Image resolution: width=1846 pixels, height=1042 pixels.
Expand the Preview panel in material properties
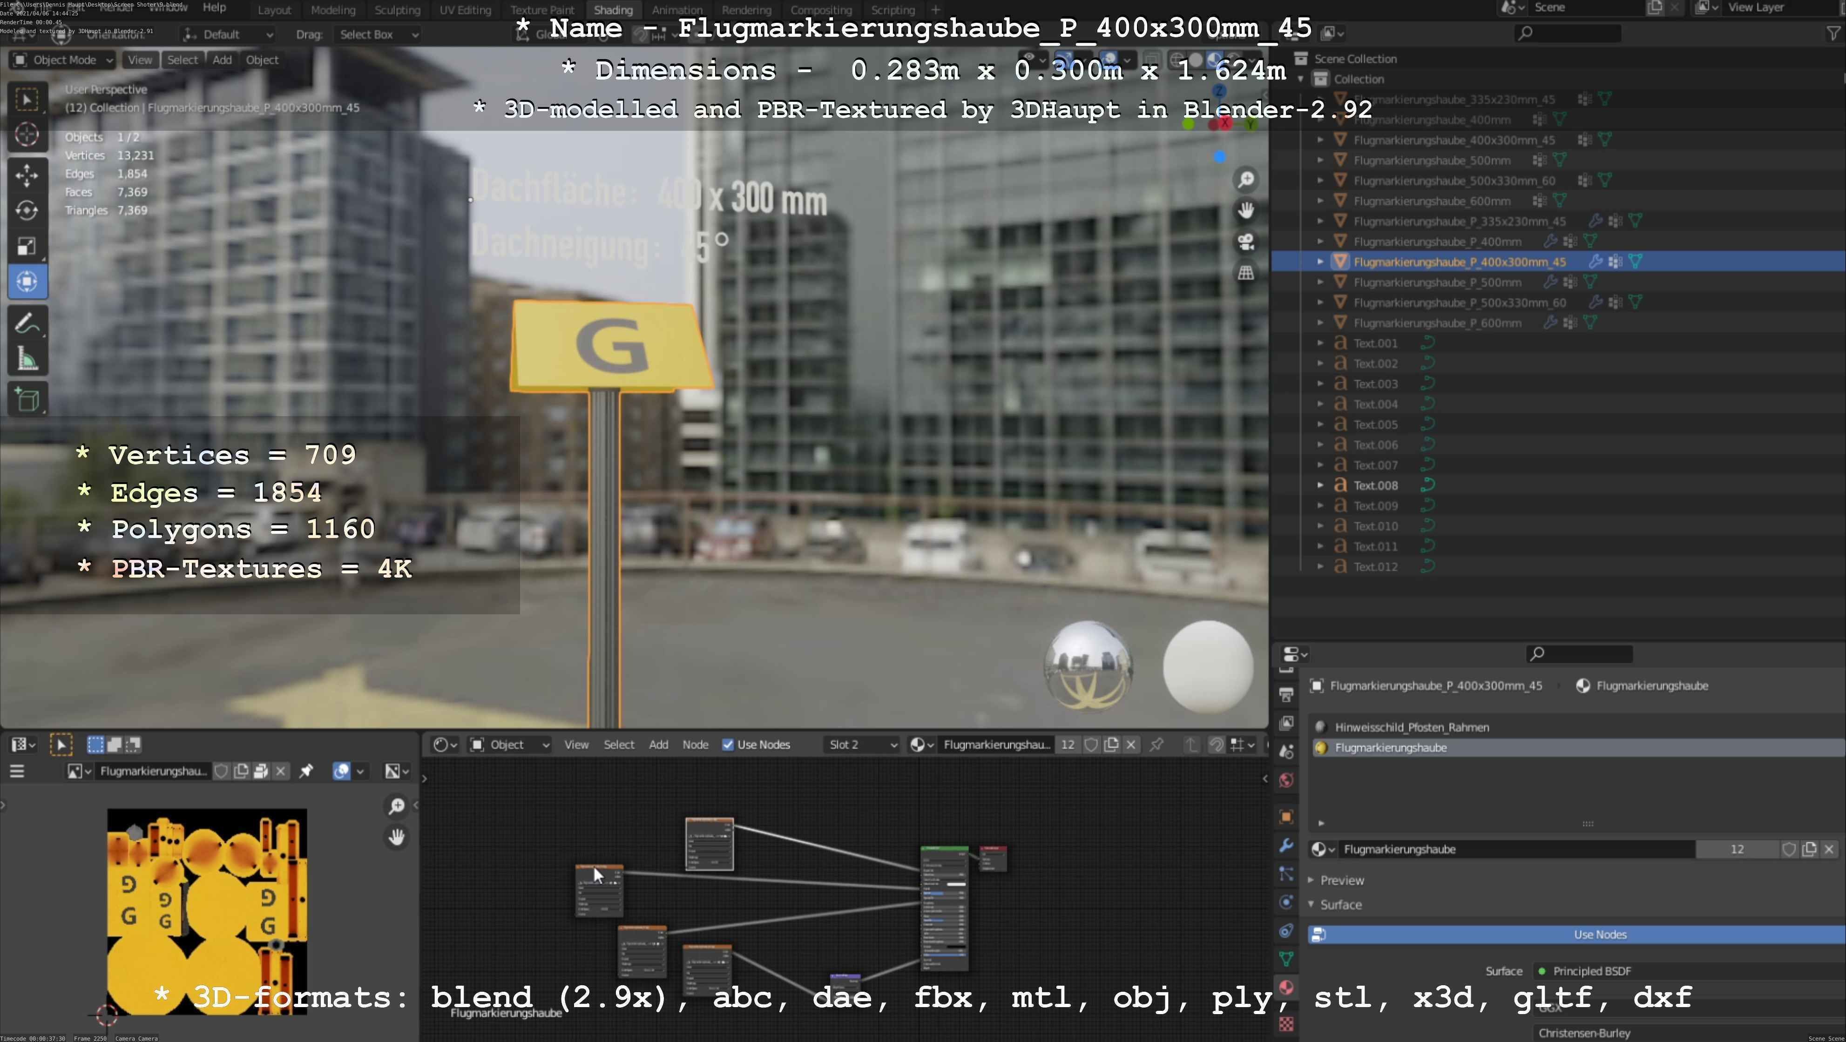point(1341,880)
